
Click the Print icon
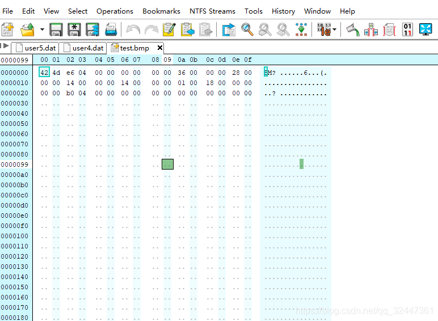click(111, 29)
